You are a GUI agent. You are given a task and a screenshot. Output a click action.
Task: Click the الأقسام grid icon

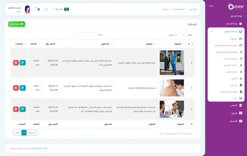(x=241, y=121)
